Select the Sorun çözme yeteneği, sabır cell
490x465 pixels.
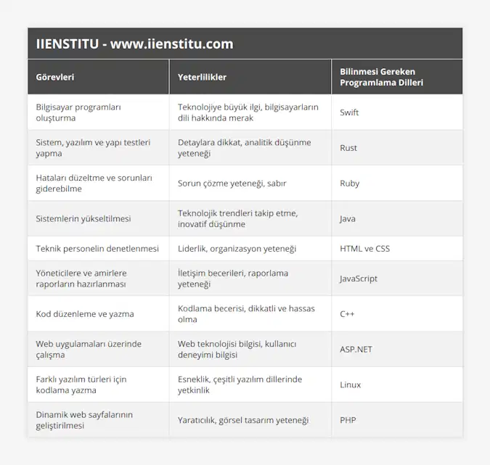[232, 184]
